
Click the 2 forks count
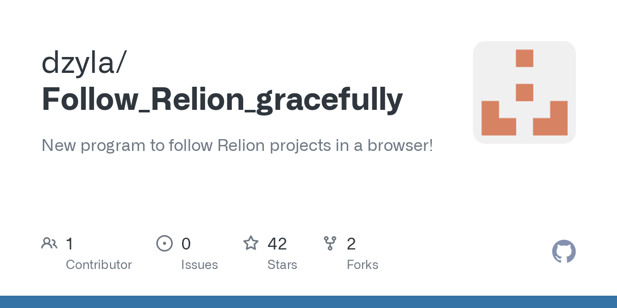tap(351, 243)
